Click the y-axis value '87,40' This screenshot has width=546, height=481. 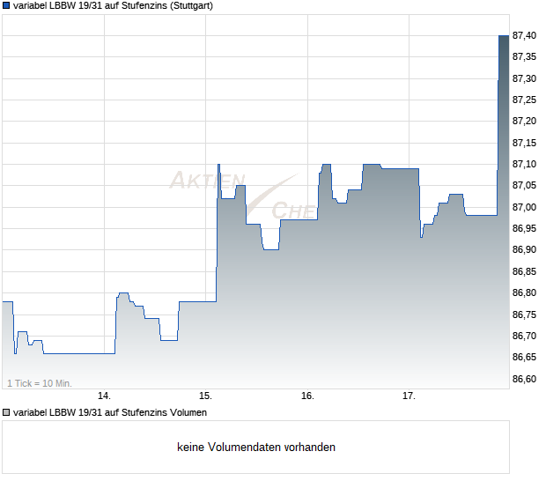(524, 35)
